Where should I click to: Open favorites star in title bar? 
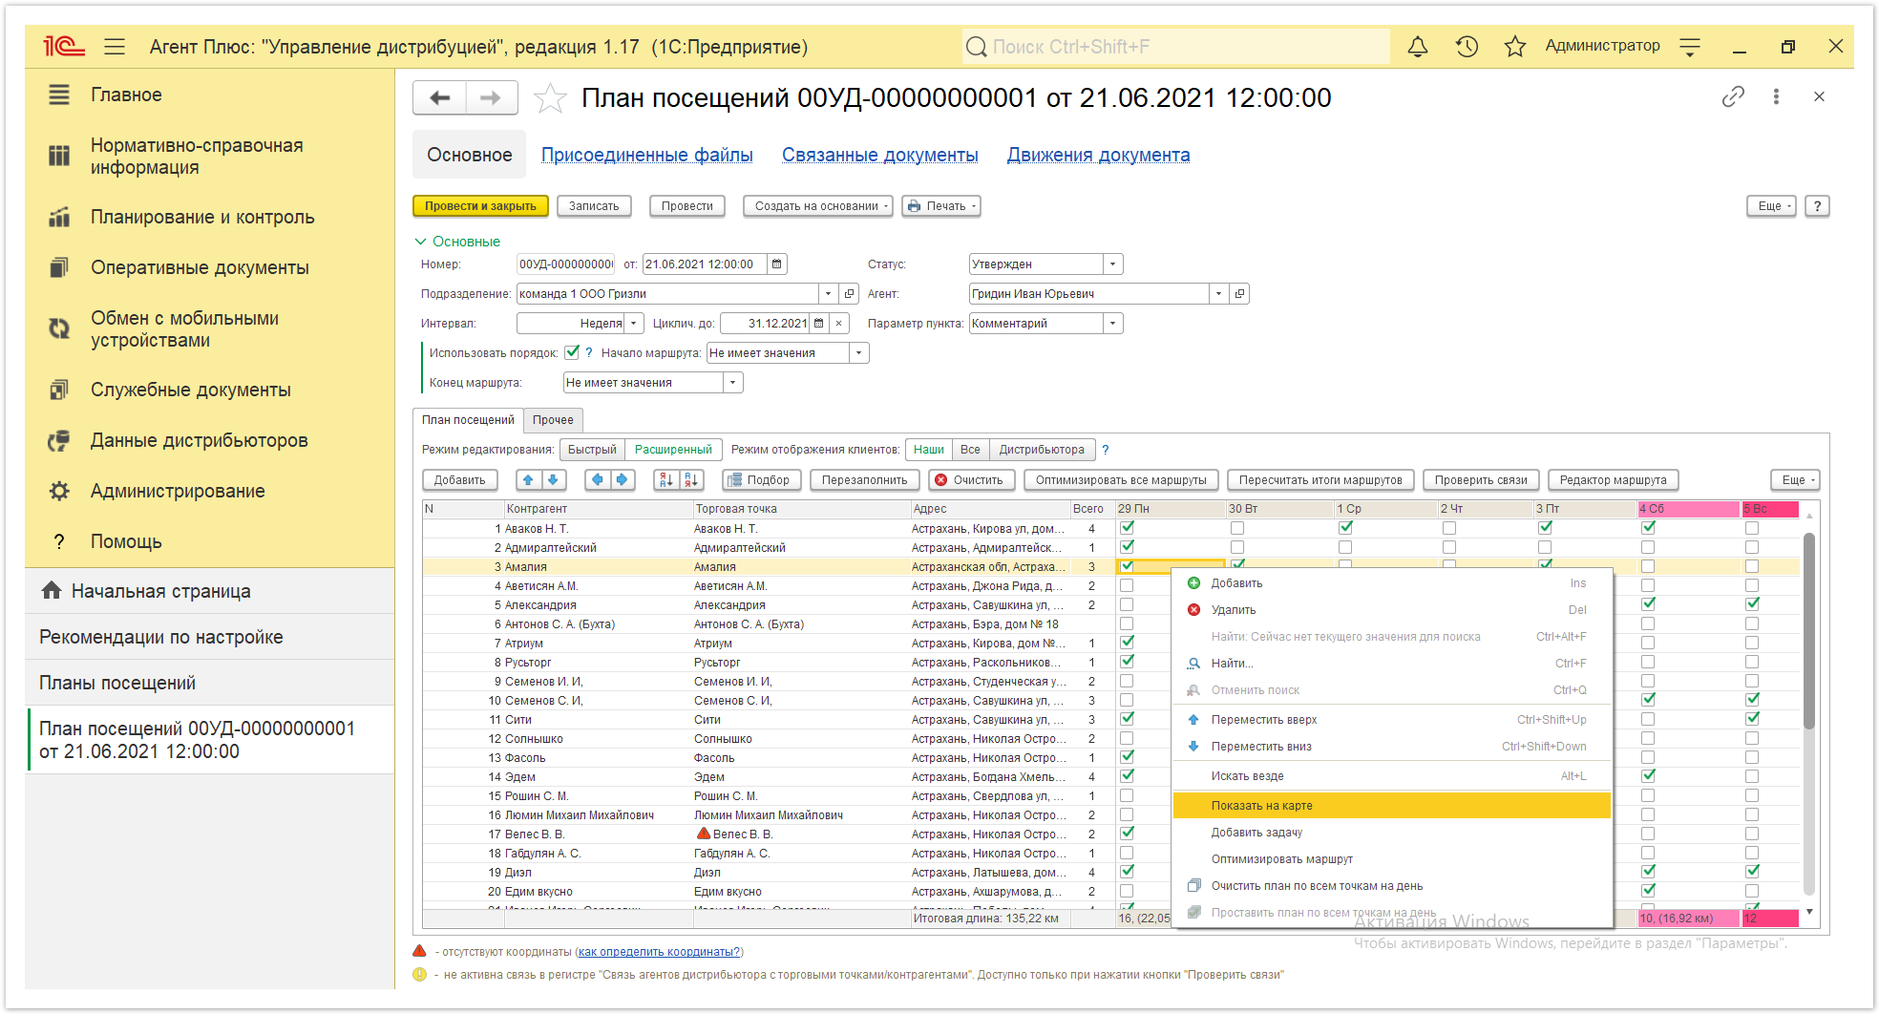pos(1515,46)
